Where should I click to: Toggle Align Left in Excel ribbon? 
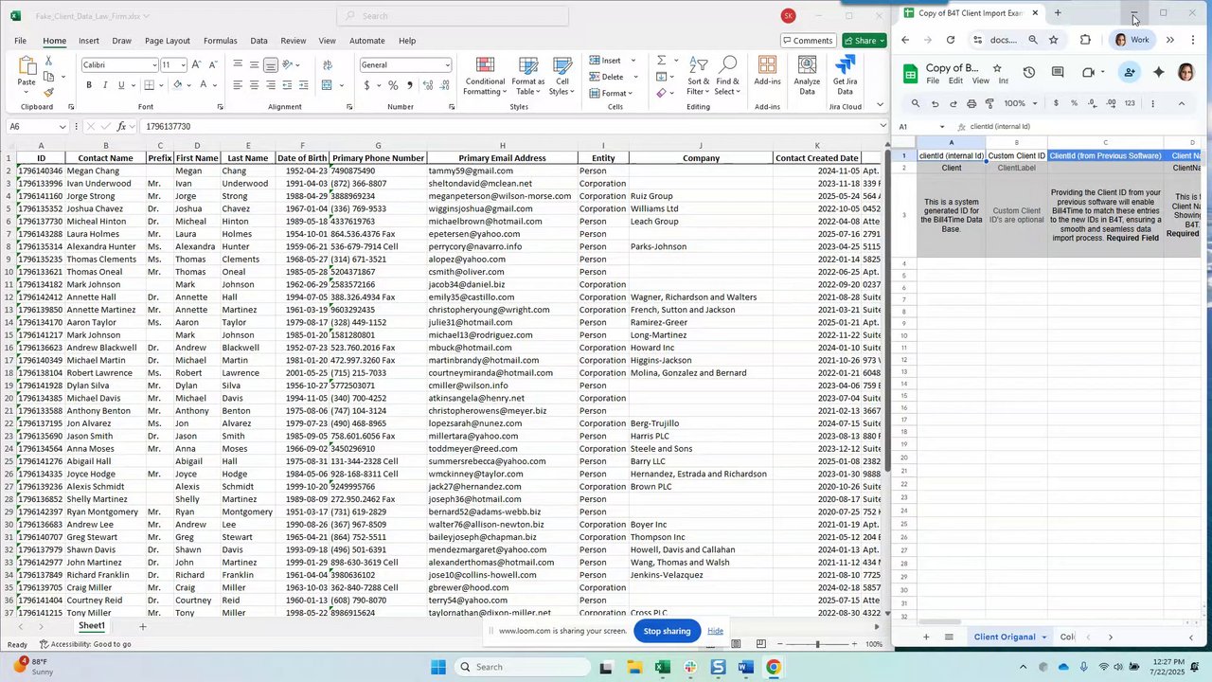(x=238, y=85)
